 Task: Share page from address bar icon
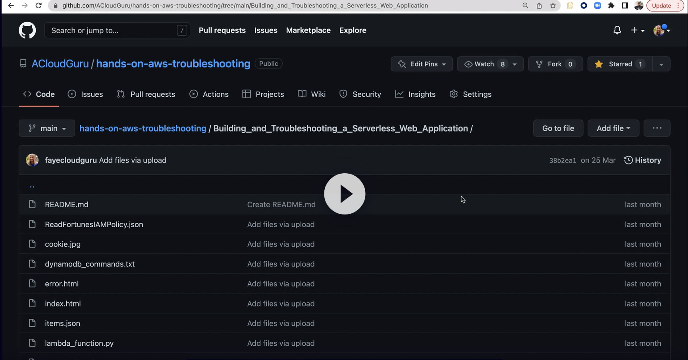(539, 6)
